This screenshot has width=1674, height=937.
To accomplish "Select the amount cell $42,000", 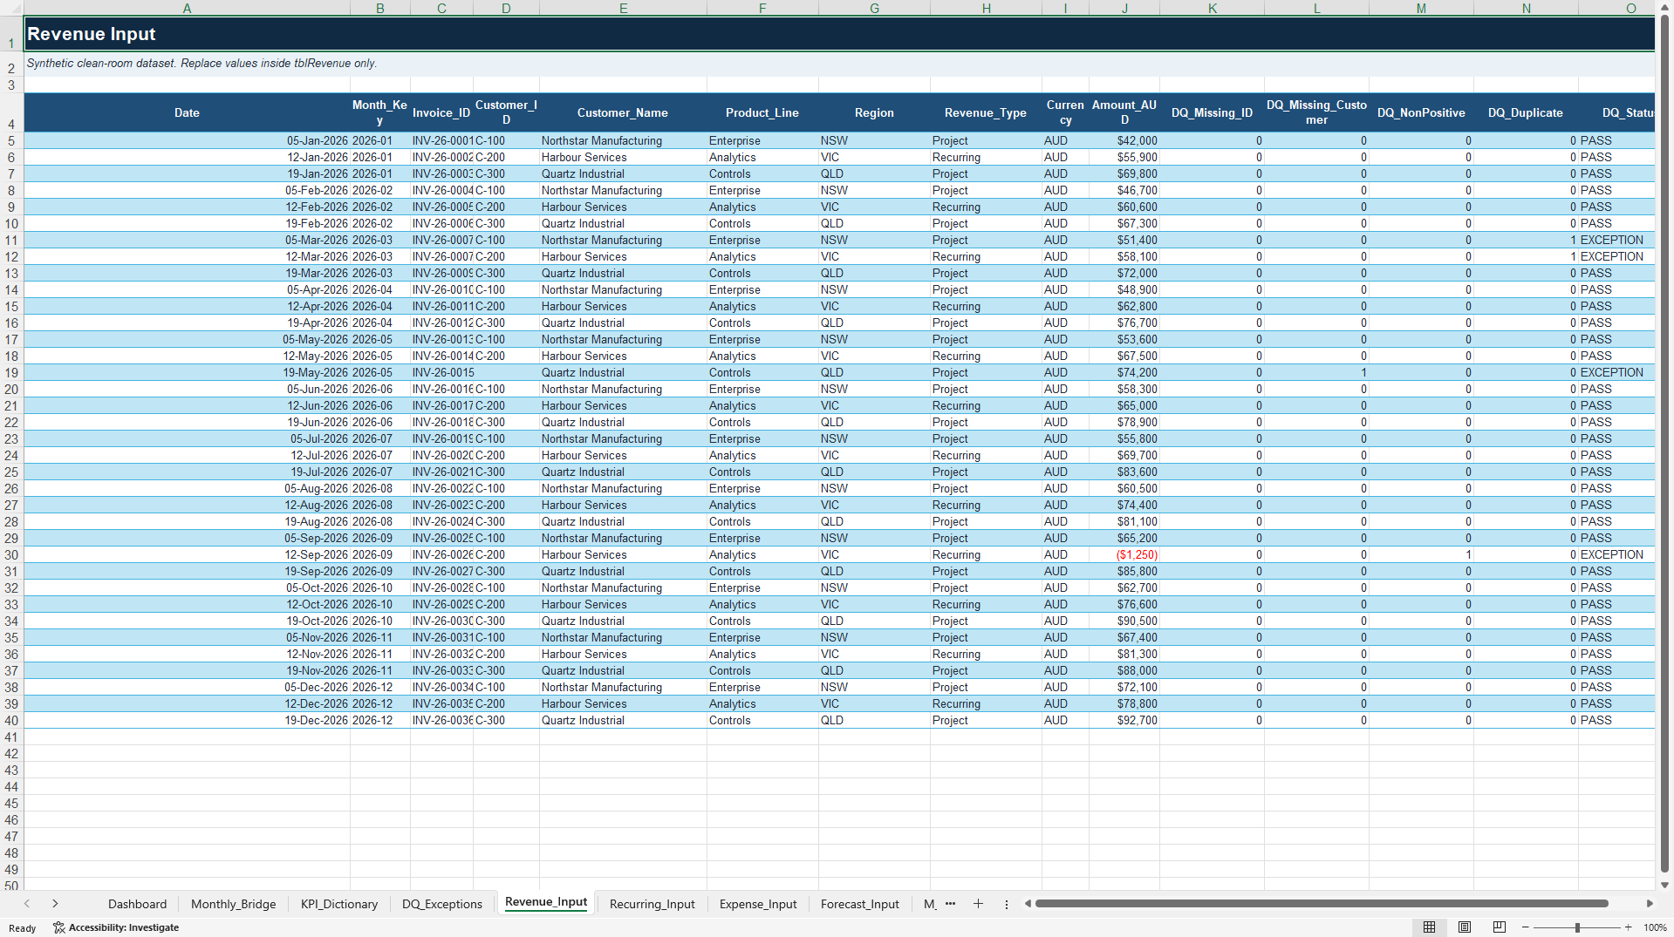I will pos(1124,140).
